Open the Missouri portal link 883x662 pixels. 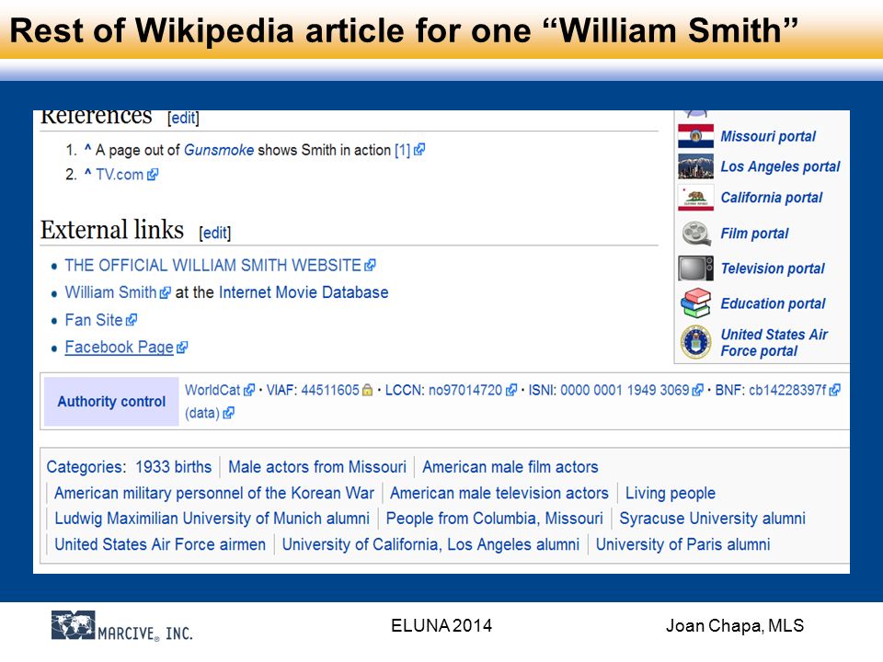click(x=768, y=136)
